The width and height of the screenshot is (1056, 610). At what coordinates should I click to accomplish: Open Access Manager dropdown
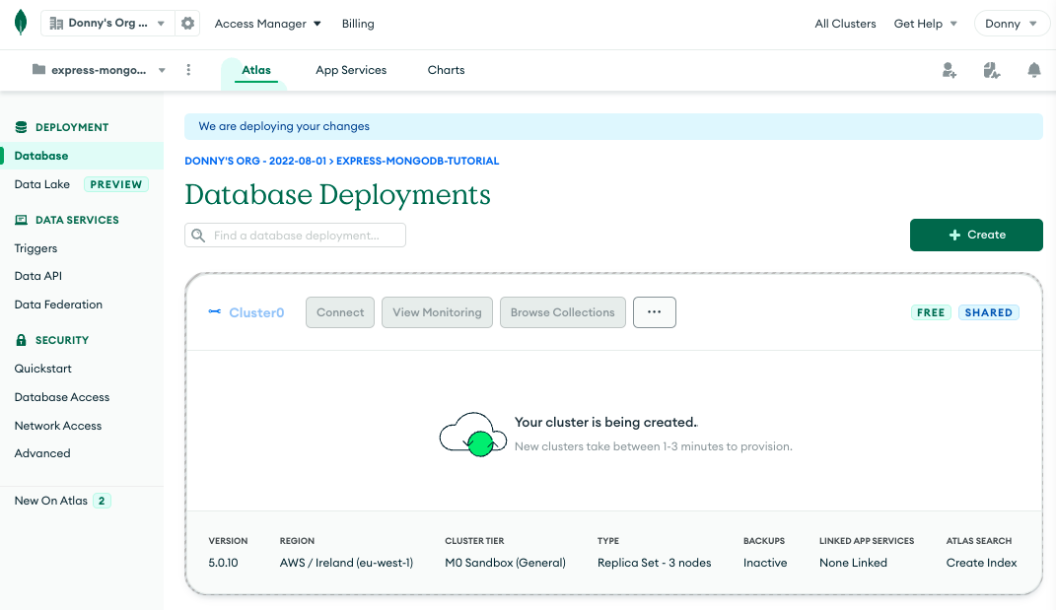[x=268, y=24]
